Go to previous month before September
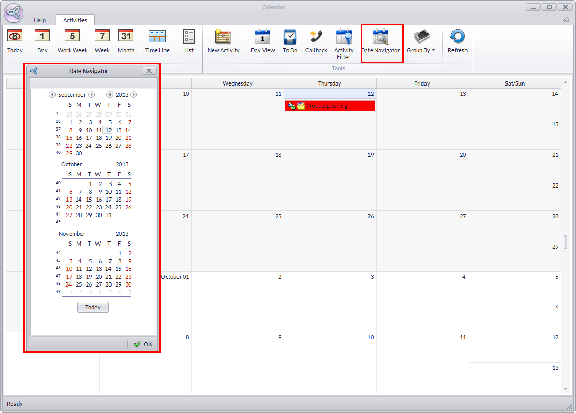Viewport: 576px width, 413px height. [x=52, y=95]
